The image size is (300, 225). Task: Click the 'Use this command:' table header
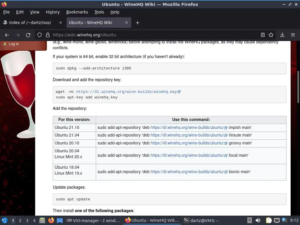click(x=191, y=120)
